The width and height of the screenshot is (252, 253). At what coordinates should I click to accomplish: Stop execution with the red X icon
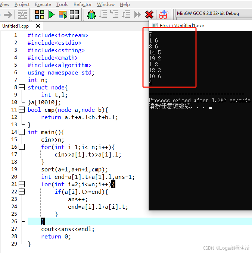[149, 15]
